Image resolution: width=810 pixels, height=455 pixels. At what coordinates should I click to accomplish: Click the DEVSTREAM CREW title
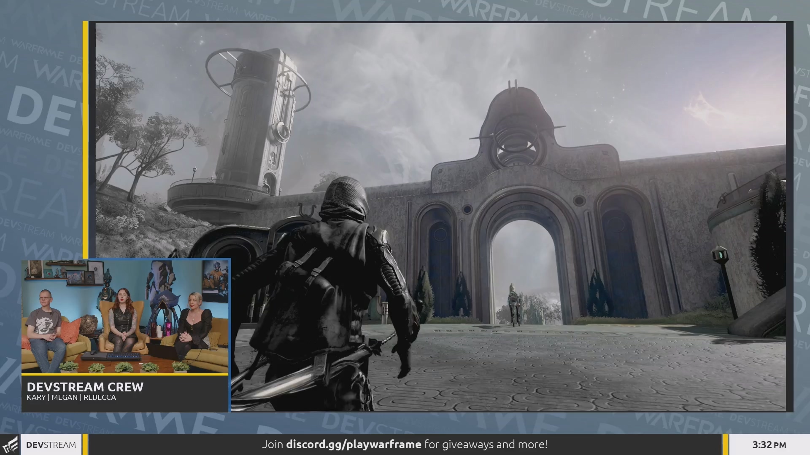85,387
